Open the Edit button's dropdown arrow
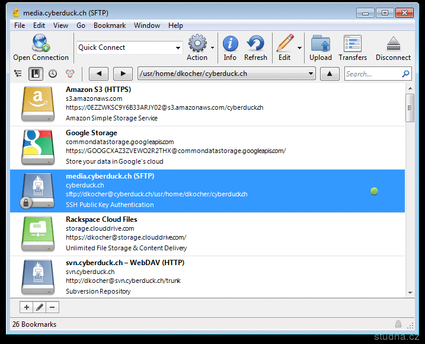 (299, 48)
